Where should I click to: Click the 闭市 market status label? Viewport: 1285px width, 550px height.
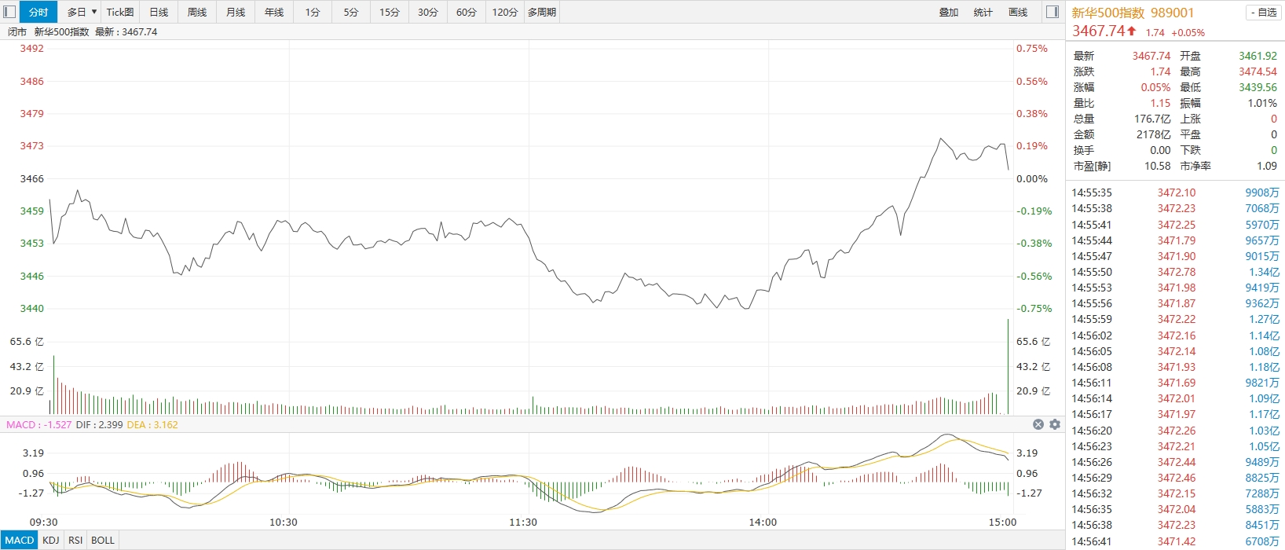17,32
